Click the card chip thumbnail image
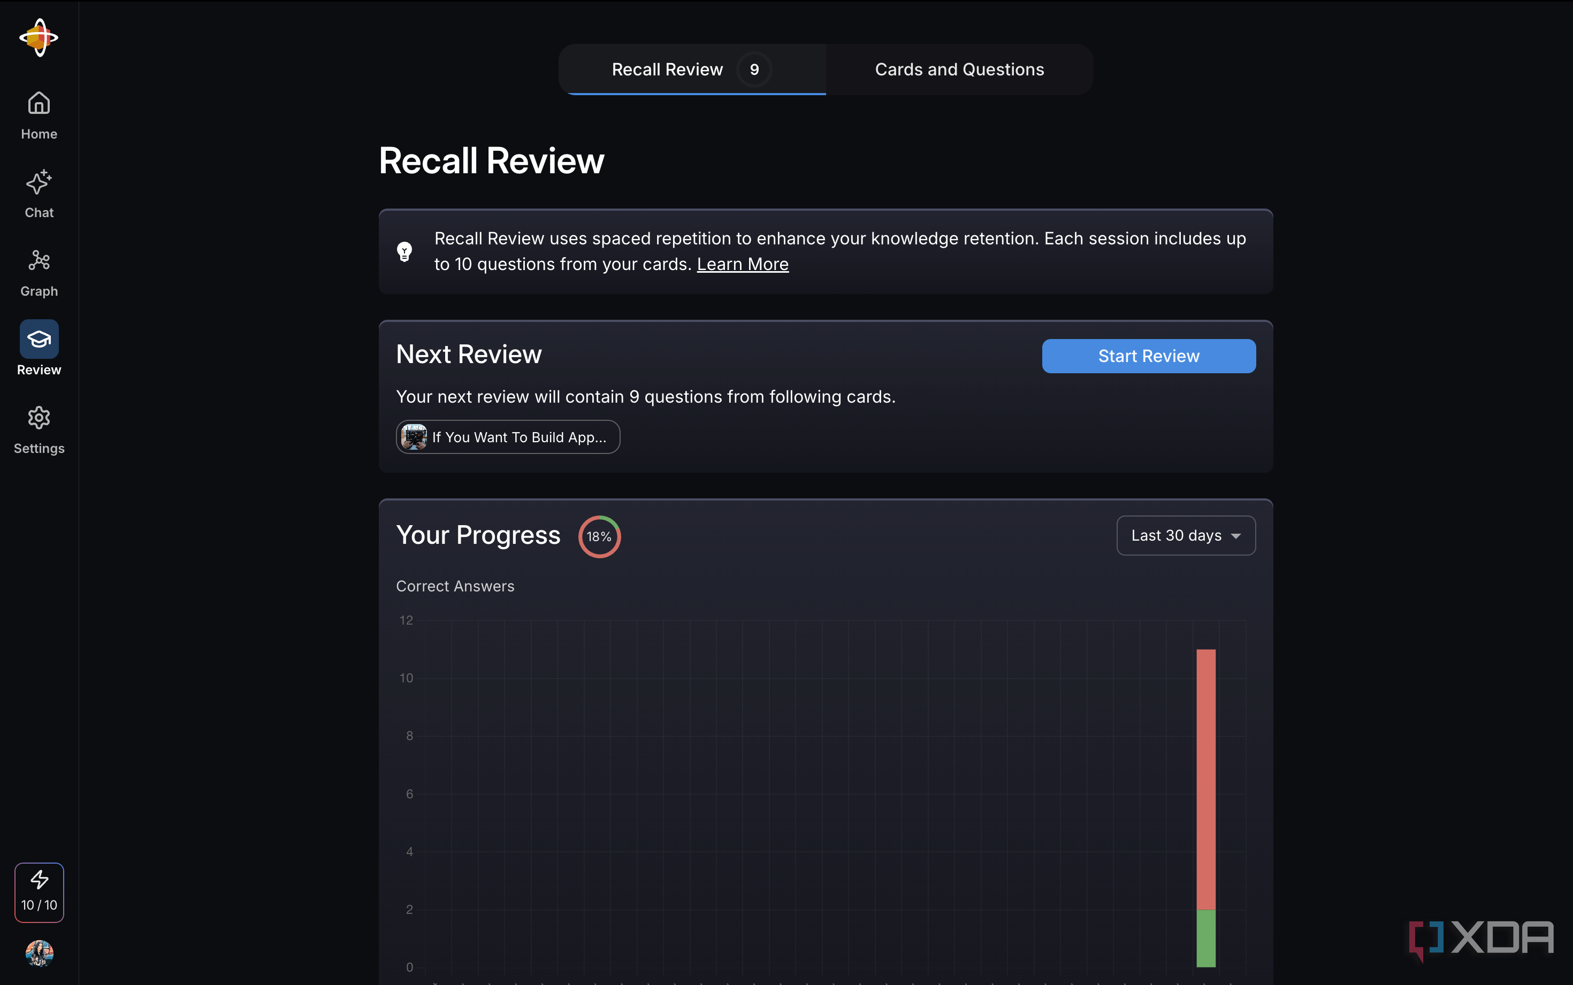Image resolution: width=1573 pixels, height=985 pixels. (414, 437)
